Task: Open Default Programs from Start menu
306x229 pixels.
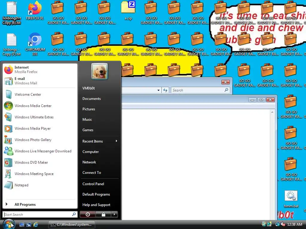Action: click(x=100, y=194)
